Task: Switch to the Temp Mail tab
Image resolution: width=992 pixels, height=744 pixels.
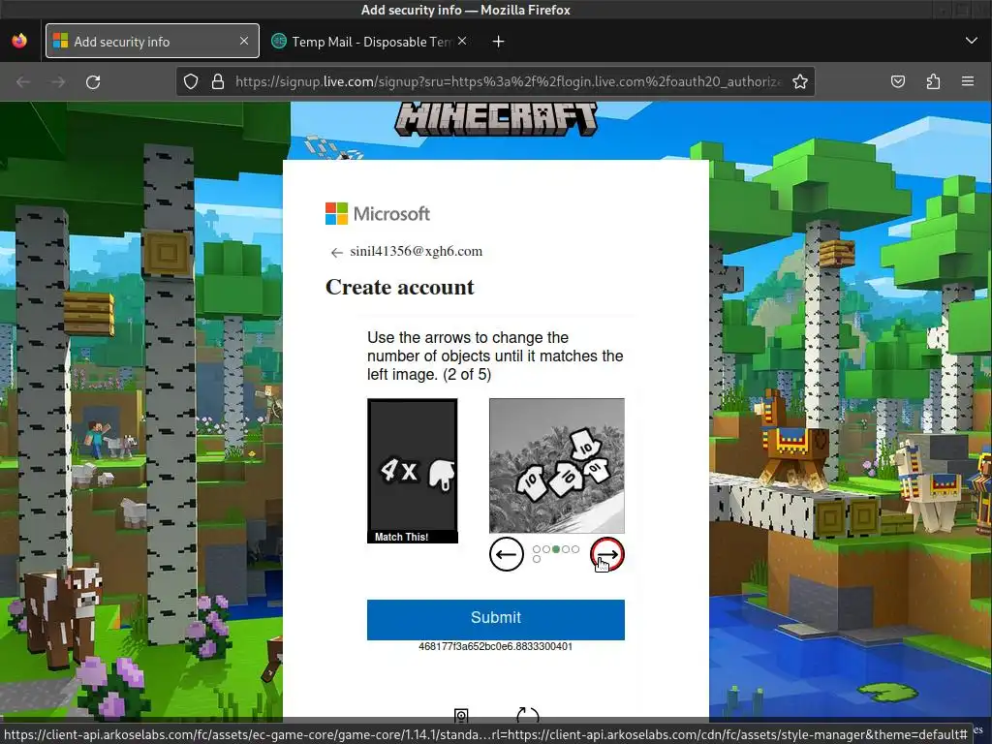Action: [370, 41]
